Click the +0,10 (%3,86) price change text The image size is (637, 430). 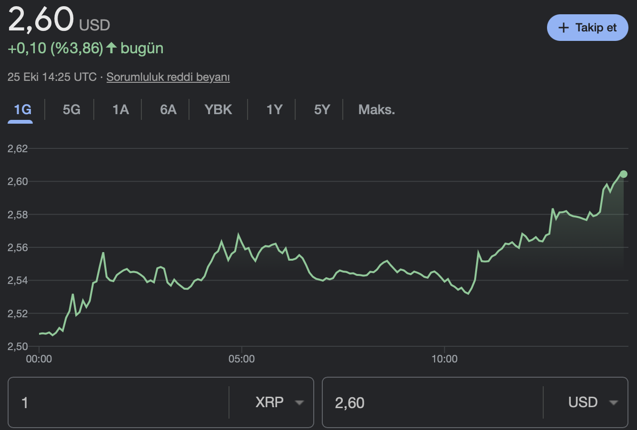click(55, 48)
